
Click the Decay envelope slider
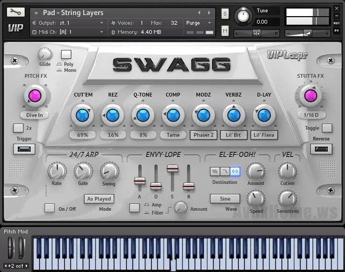[156, 186]
